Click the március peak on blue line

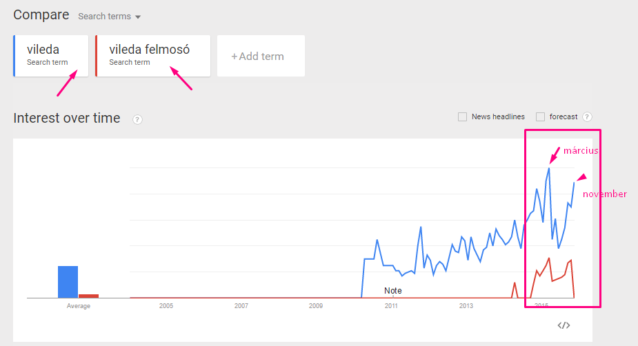549,168
